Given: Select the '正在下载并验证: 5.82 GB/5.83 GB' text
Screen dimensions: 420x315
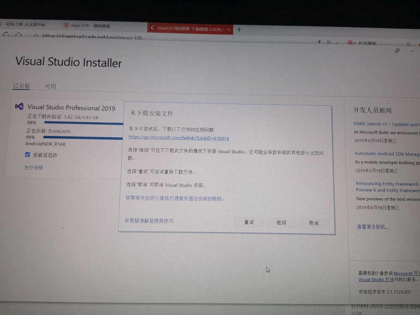Looking at the screenshot, I should pyautogui.click(x=63, y=117).
